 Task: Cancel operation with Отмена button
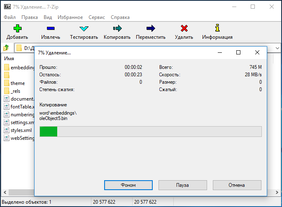(237, 185)
